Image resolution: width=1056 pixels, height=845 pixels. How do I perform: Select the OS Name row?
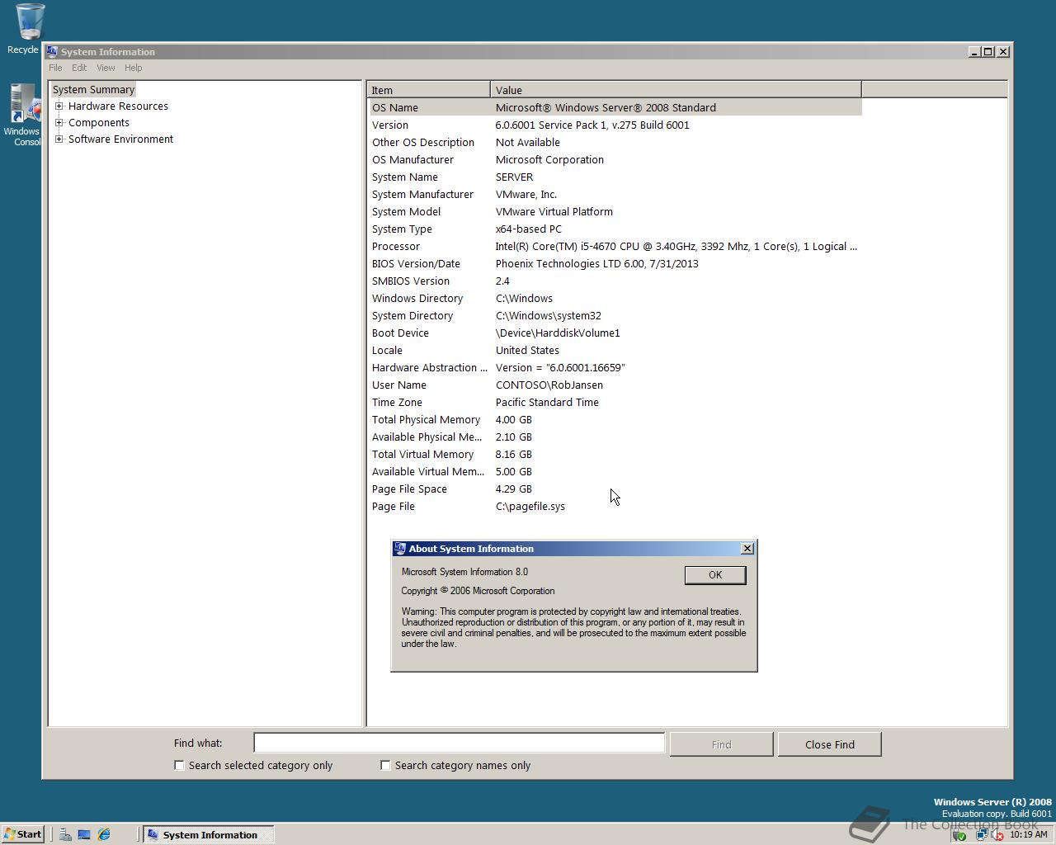[x=615, y=107]
